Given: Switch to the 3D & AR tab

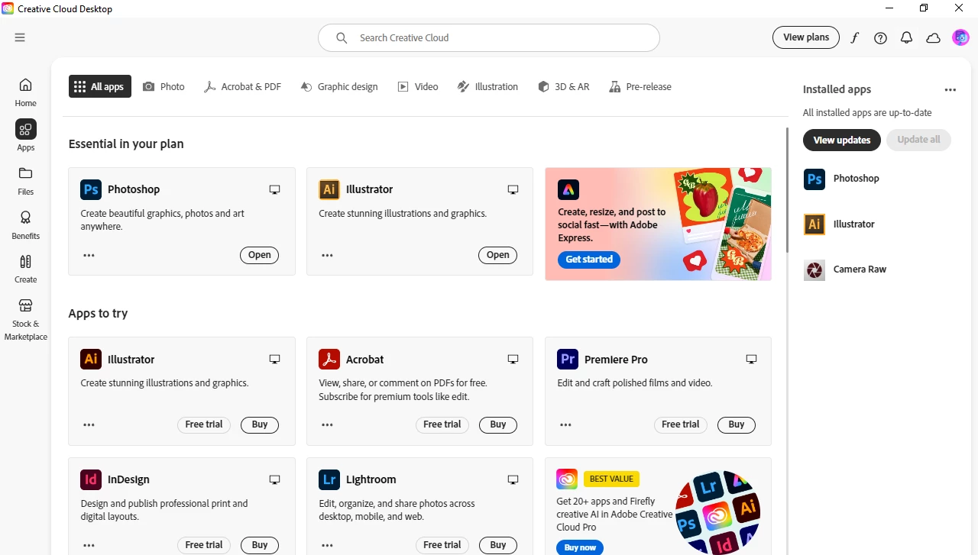Looking at the screenshot, I should coord(564,86).
